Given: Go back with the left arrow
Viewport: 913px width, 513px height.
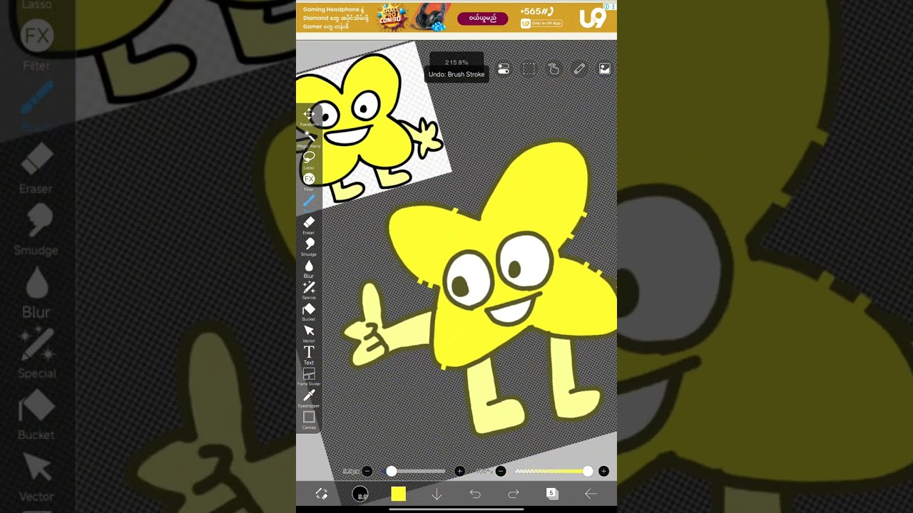Looking at the screenshot, I should [x=591, y=494].
